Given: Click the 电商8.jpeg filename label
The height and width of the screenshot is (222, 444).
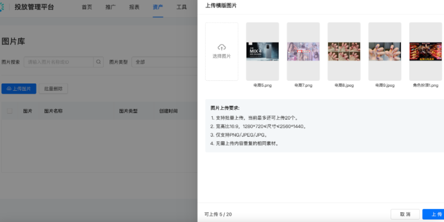Looking at the screenshot, I should [x=344, y=85].
